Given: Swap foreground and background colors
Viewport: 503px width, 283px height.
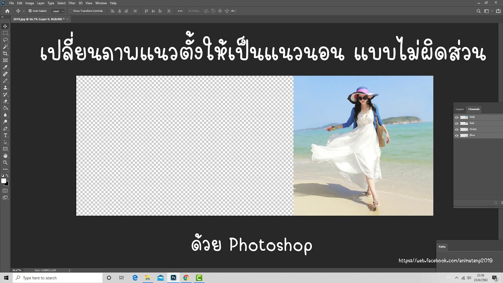Looking at the screenshot, I should point(7,176).
